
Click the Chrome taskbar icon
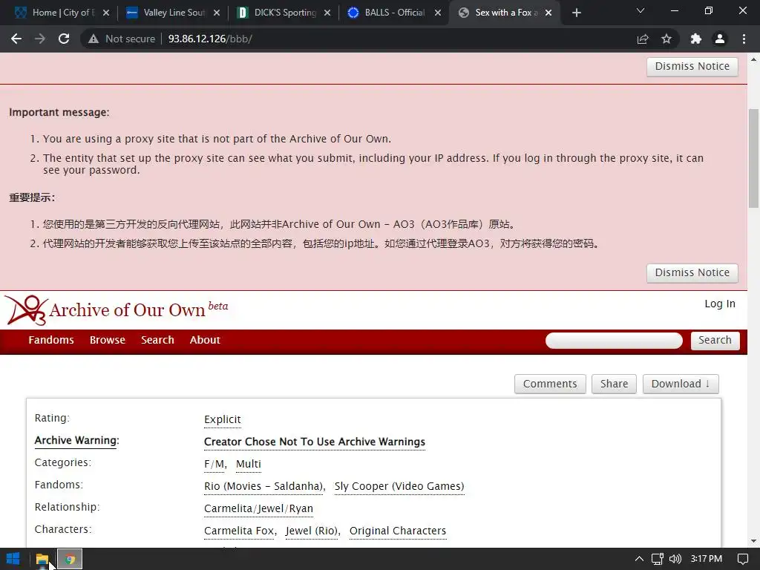[x=70, y=559]
